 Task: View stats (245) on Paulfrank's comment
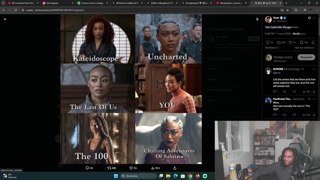(x=306, y=115)
